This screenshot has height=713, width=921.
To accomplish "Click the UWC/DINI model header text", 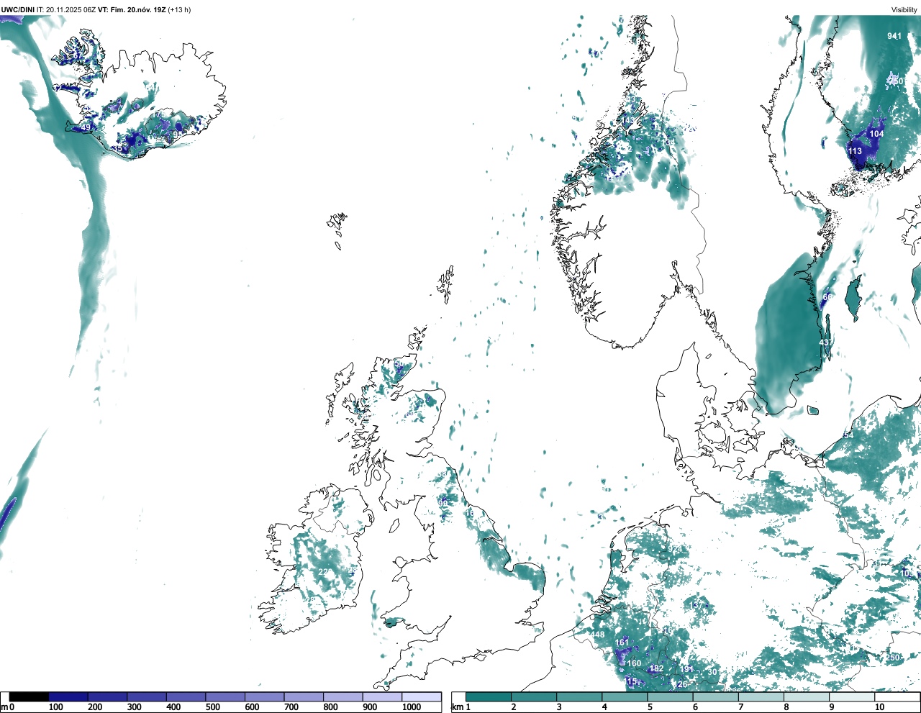I will 18,10.
